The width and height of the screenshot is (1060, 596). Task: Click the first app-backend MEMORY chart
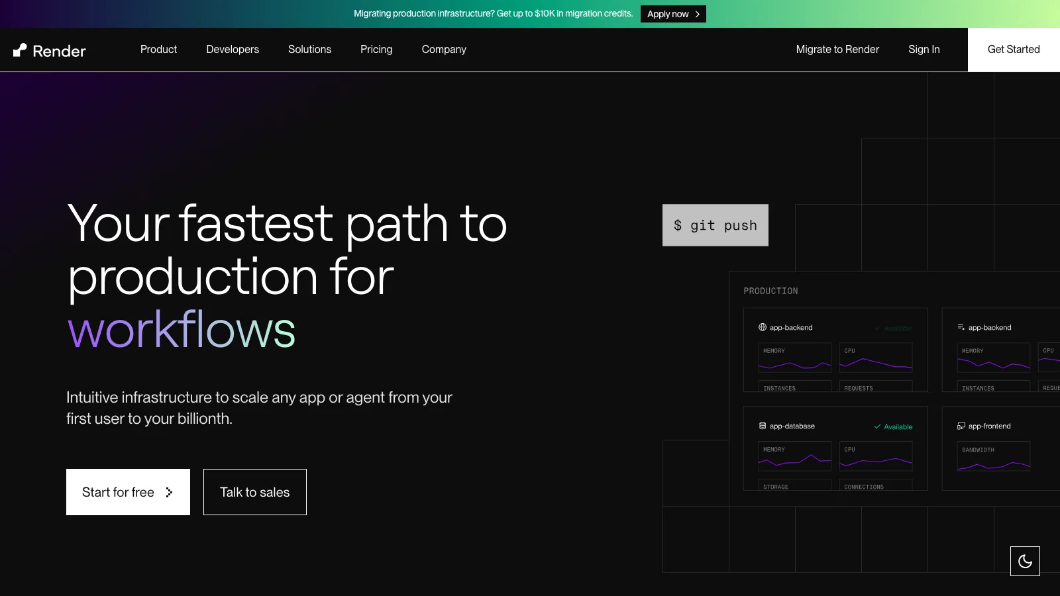795,358
